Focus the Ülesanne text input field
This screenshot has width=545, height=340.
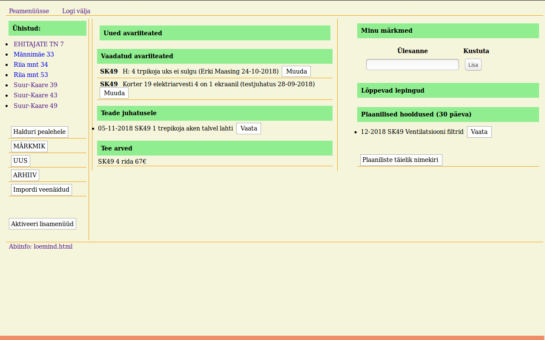(x=412, y=65)
